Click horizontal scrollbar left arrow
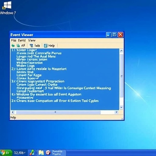The width and height of the screenshot is (156, 156). (13, 112)
